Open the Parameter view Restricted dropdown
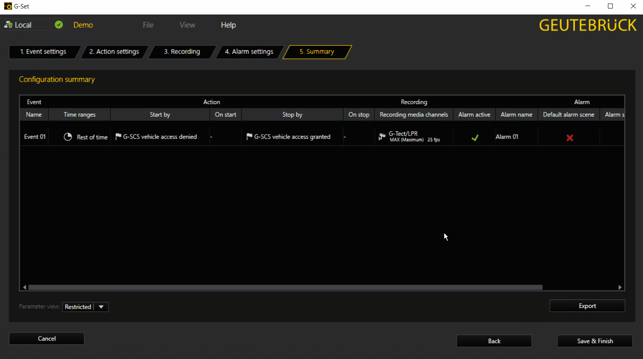Image resolution: width=643 pixels, height=359 pixels. pos(85,307)
